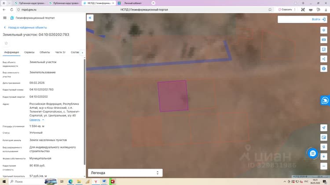This screenshot has height=185, width=330.
Task: Add the land plot to favorites with the star
Action: tap(6, 43)
